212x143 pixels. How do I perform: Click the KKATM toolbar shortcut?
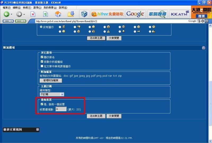click(x=179, y=14)
